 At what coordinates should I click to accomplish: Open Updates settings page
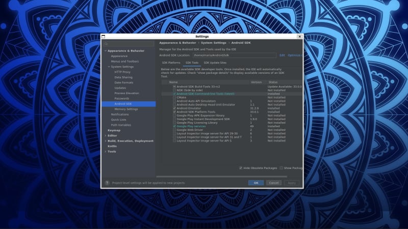[x=120, y=88]
